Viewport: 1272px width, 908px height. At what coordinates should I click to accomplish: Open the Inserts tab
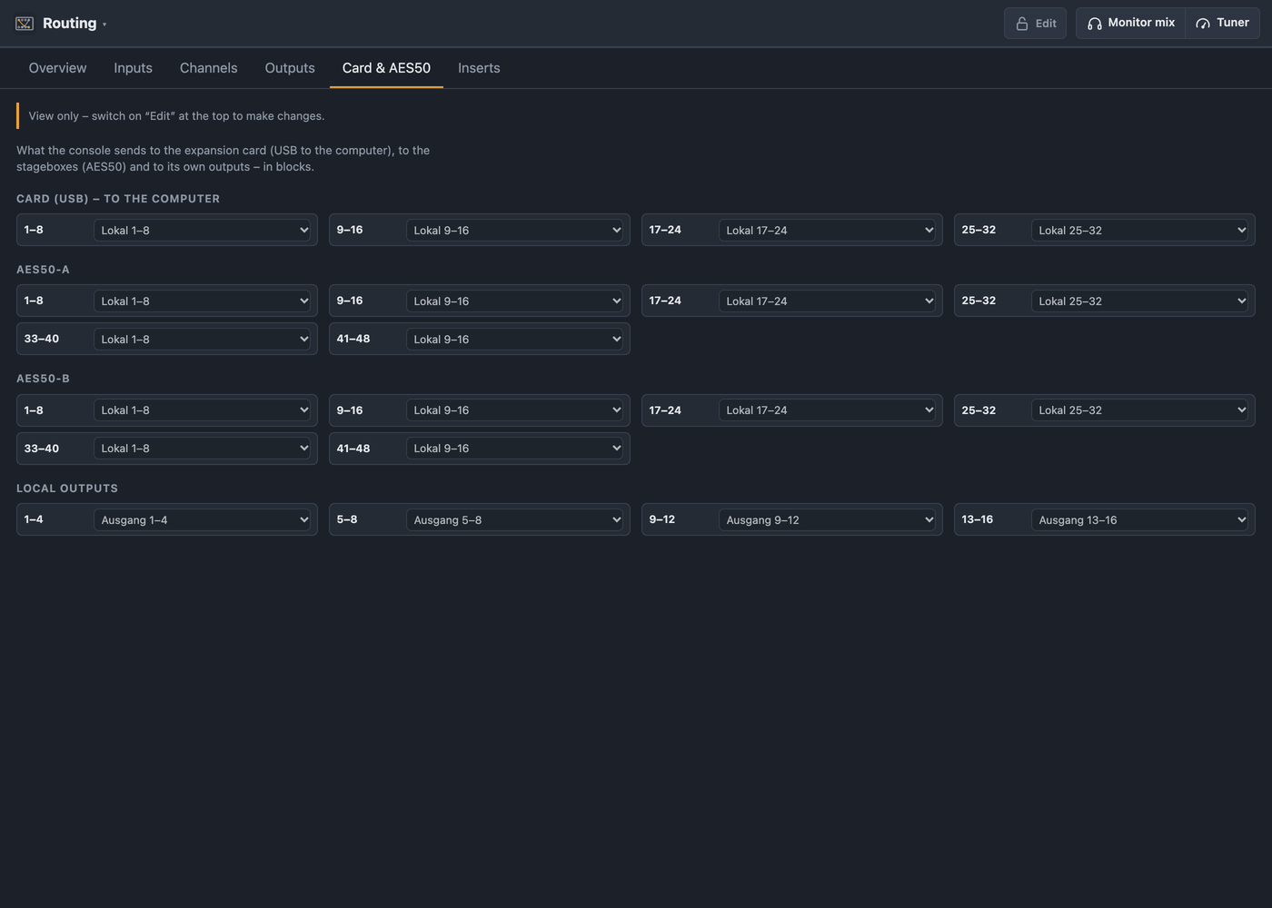click(x=479, y=68)
